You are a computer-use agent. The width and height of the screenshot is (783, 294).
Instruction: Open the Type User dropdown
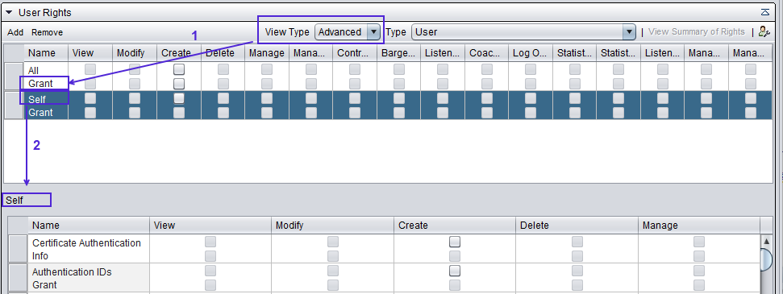[523, 32]
